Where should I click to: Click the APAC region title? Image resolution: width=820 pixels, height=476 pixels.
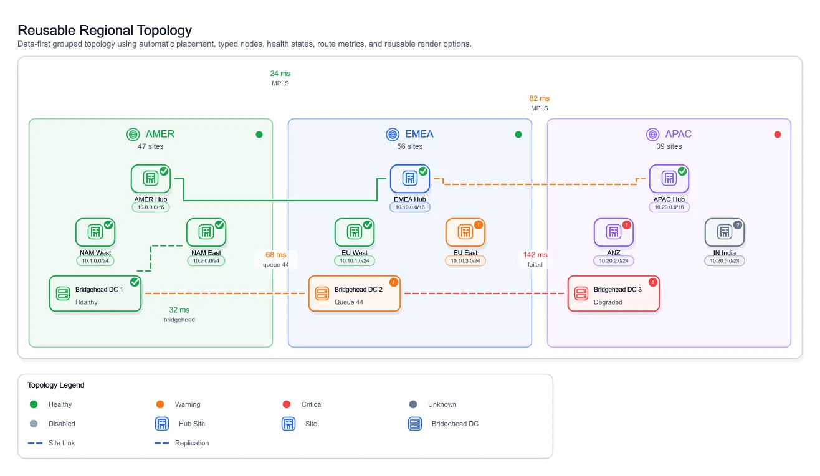678,134
